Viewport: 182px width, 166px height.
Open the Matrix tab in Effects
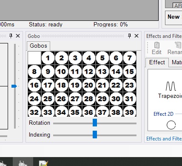(x=176, y=62)
